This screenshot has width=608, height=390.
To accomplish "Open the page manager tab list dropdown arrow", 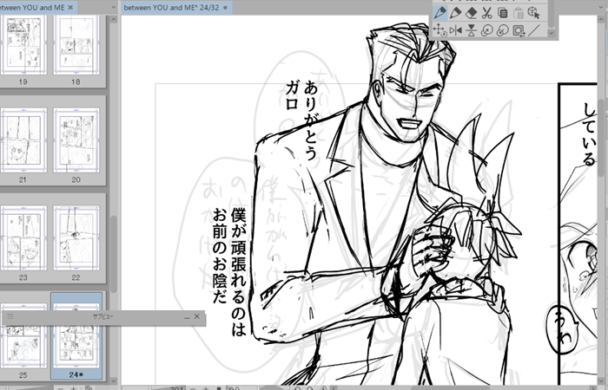I will pos(113,7).
